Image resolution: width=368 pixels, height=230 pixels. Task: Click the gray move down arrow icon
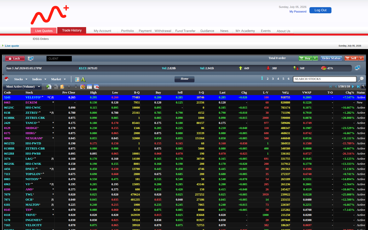click(x=76, y=87)
